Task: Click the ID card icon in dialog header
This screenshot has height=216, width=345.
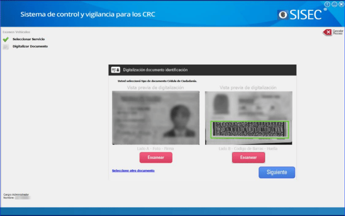Action: 115,70
